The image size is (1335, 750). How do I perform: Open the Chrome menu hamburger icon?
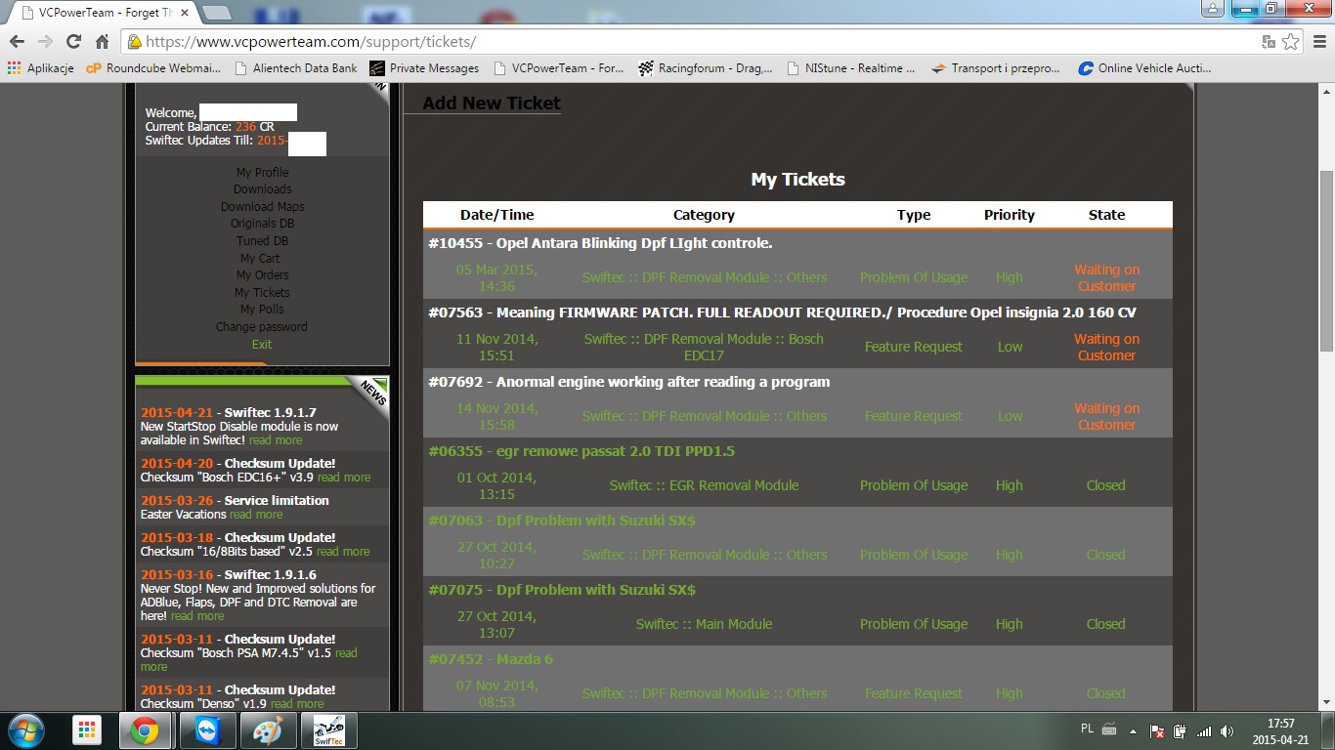[1316, 42]
